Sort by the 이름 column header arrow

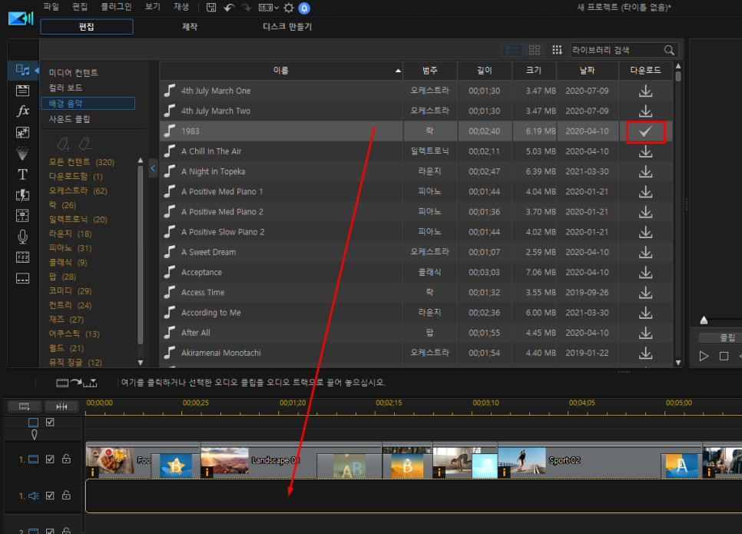(398, 71)
